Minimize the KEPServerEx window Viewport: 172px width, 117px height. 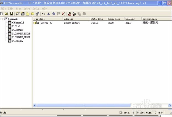point(160,3)
